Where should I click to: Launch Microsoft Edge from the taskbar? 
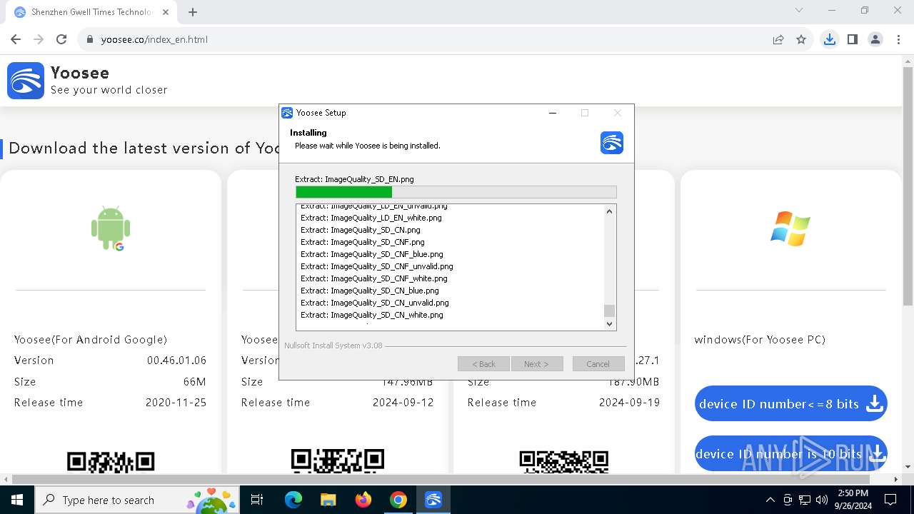(293, 500)
